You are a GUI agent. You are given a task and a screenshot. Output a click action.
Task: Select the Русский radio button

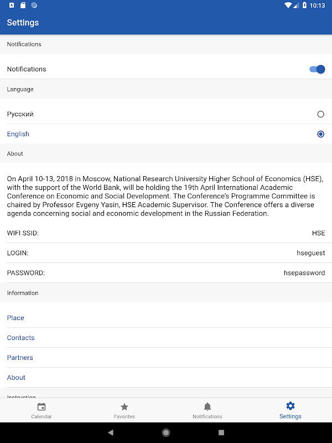click(320, 114)
